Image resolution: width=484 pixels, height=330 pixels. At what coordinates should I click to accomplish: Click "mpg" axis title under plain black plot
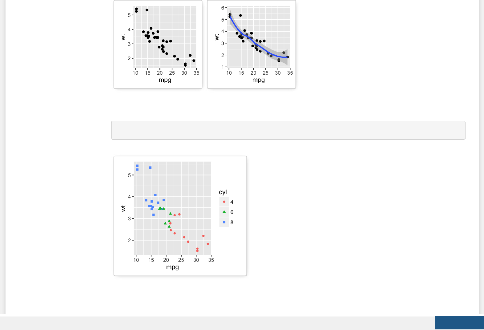[165, 80]
